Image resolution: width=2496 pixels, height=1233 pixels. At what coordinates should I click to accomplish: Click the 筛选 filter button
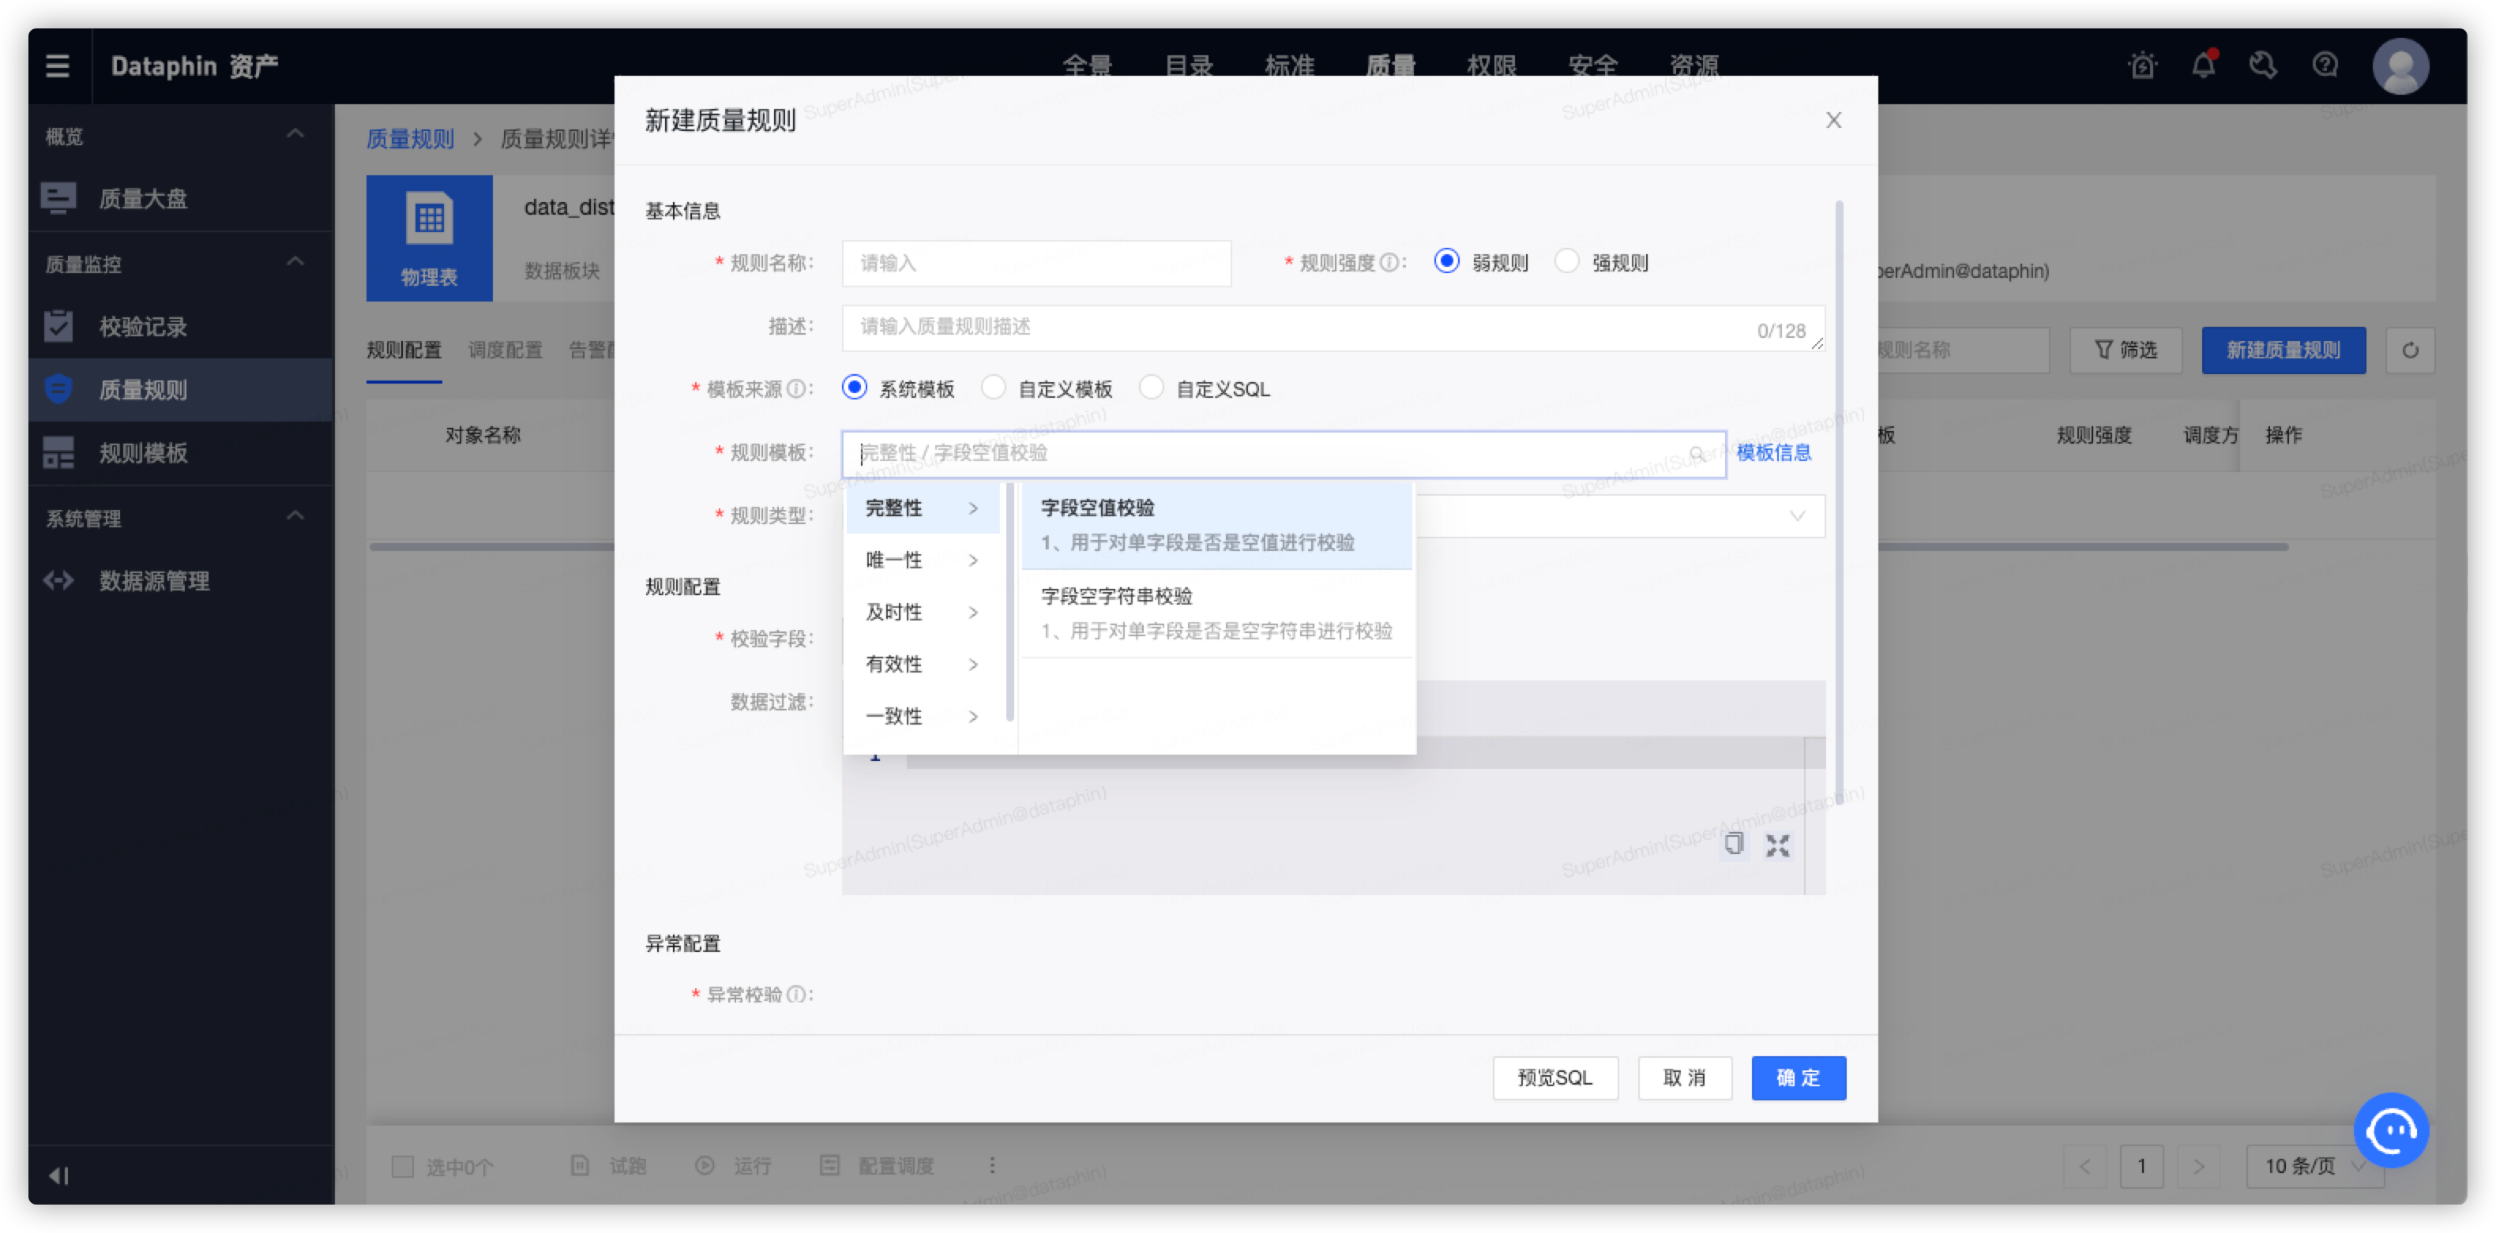[x=2126, y=350]
